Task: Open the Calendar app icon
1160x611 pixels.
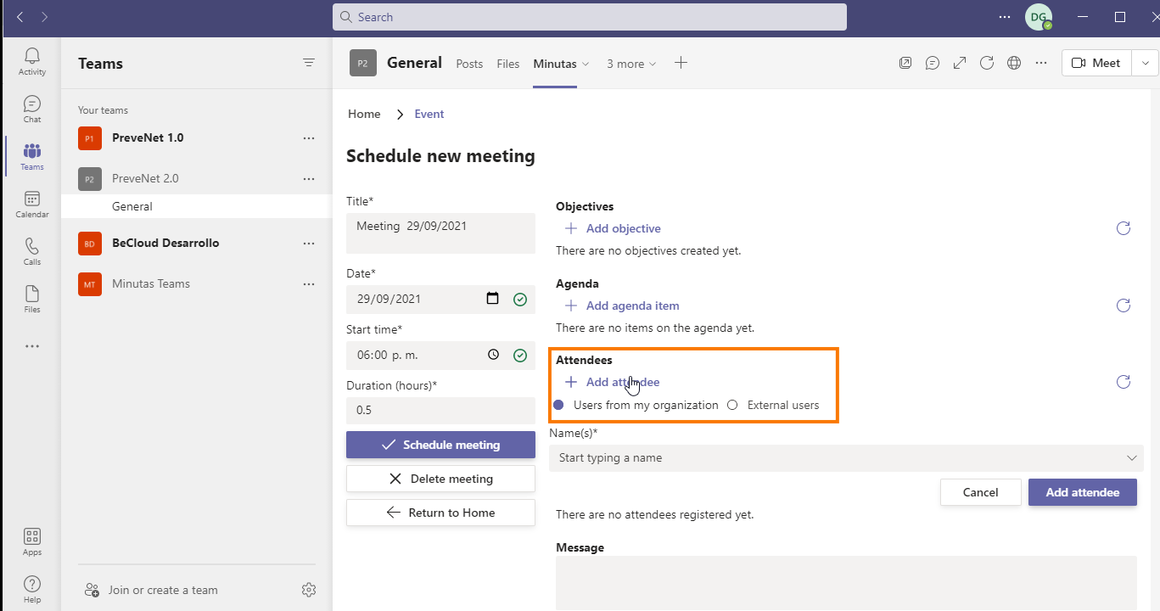Action: [x=32, y=205]
